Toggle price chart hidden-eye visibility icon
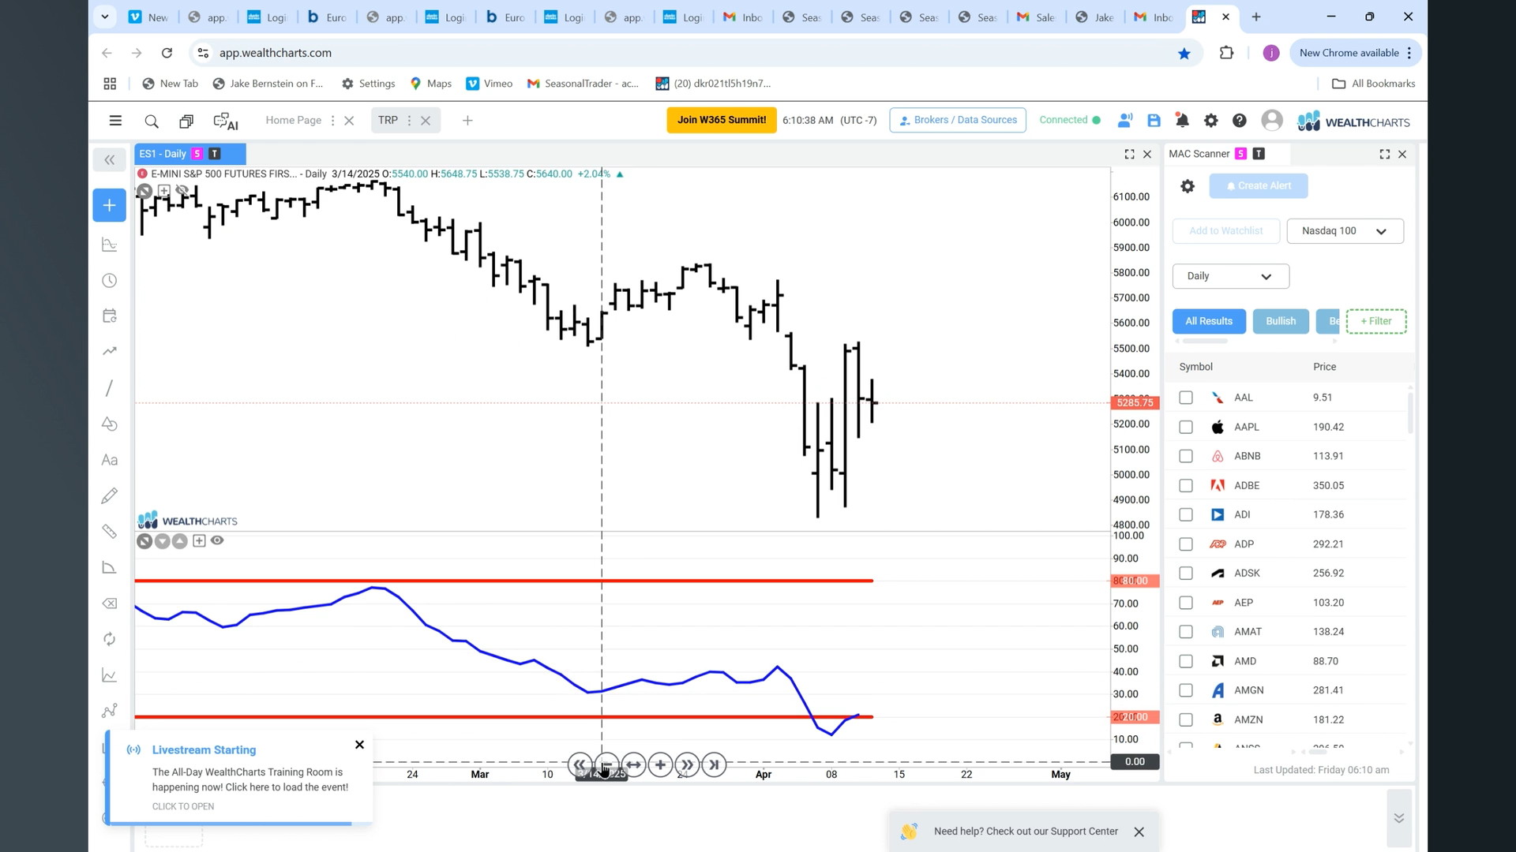 pyautogui.click(x=182, y=190)
